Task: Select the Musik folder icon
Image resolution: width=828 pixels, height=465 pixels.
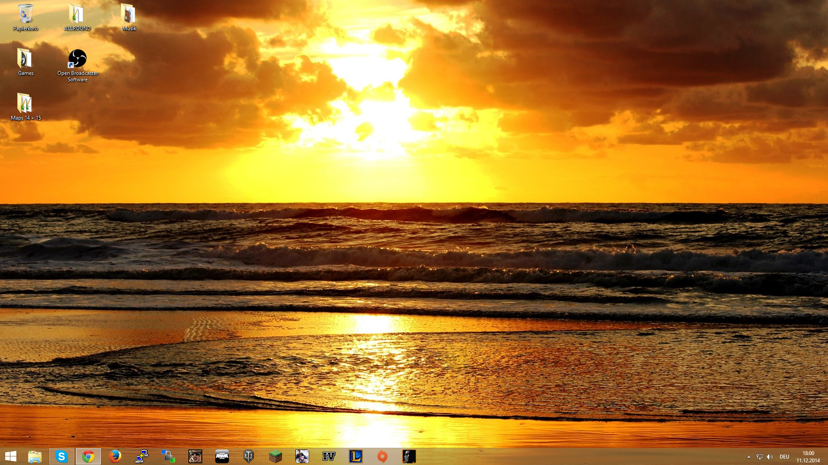Action: [x=129, y=17]
